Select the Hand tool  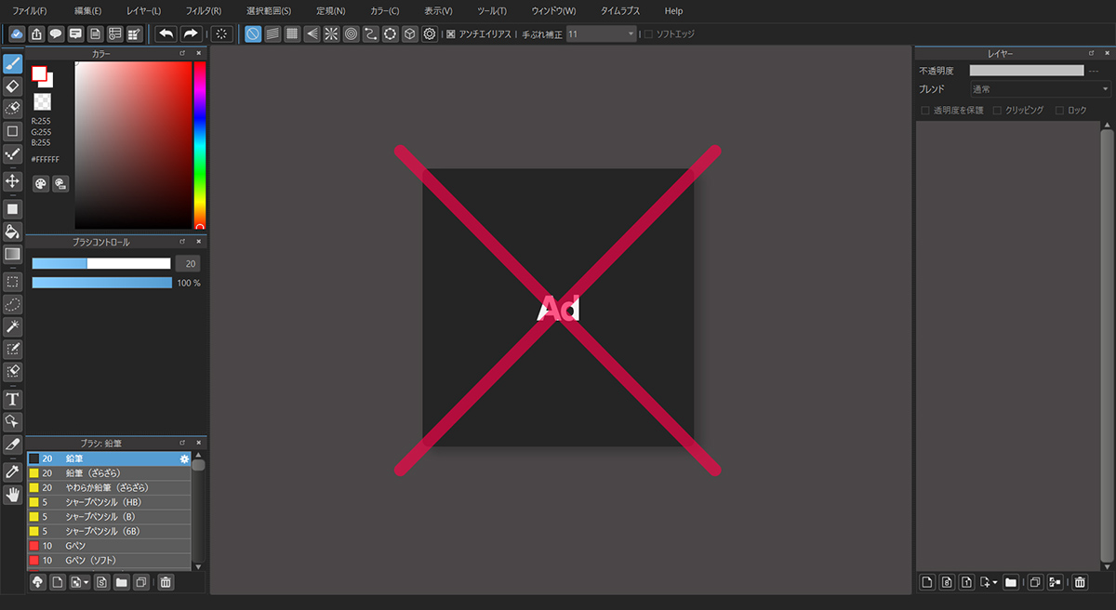click(x=12, y=495)
